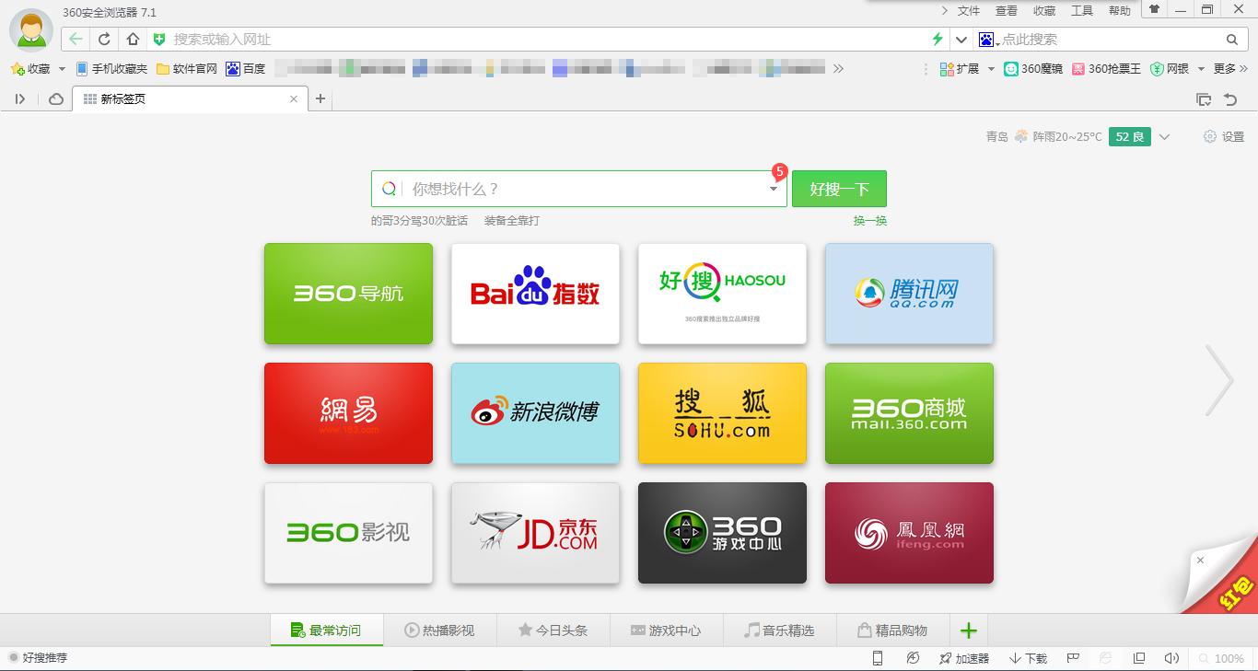This screenshot has height=671, width=1258.
Task: Click the 52 良 air quality indicator
Action: click(1129, 136)
